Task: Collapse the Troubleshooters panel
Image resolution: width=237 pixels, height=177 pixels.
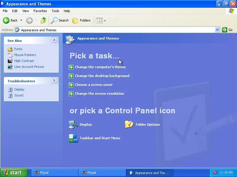Action: coord(55,80)
